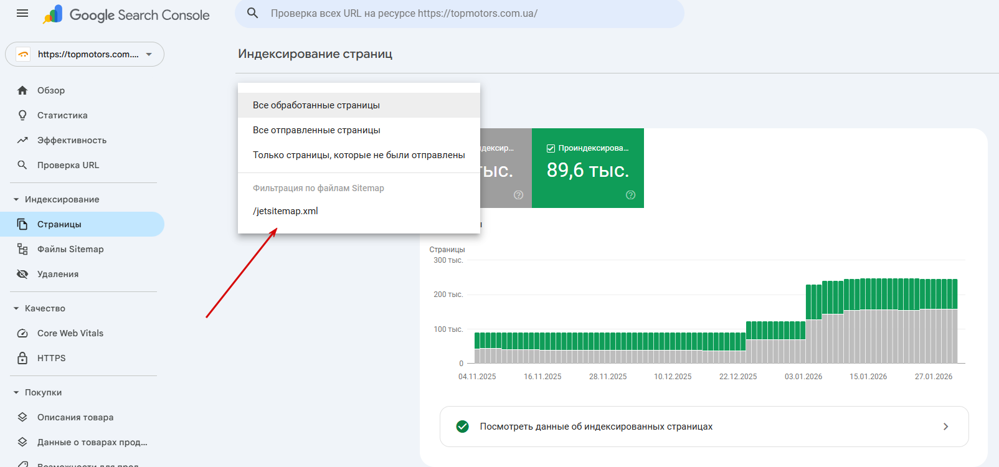The width and height of the screenshot is (999, 467).
Task: Open the property selector dropdown arrow
Action: click(149, 54)
